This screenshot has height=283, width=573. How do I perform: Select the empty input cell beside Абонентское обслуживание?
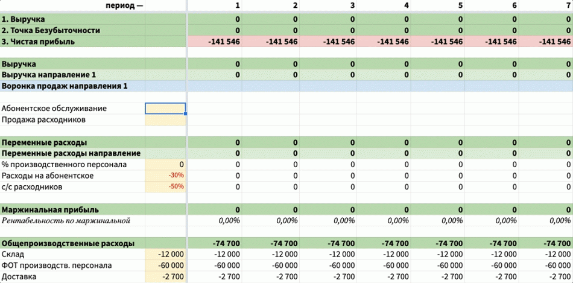165,109
